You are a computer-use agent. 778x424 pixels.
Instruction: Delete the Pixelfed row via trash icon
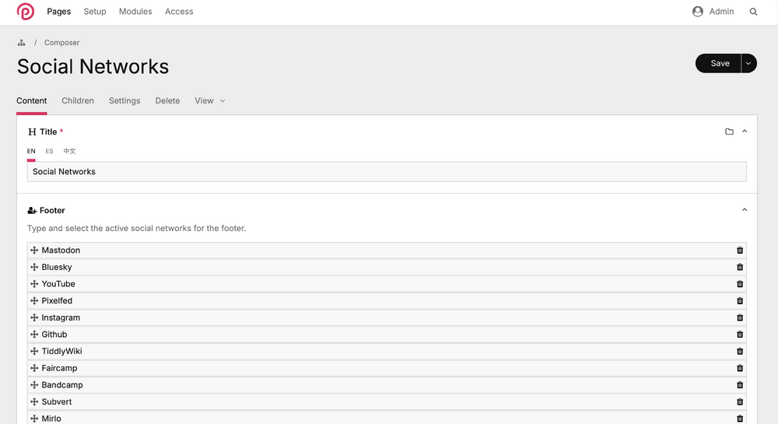click(740, 301)
